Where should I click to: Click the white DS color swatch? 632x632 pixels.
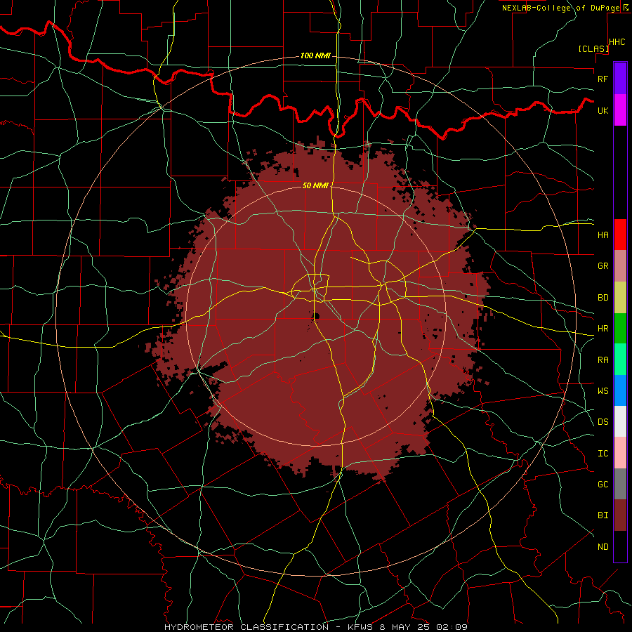[620, 421]
